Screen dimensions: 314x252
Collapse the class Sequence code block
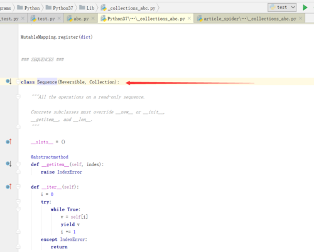click(x=18, y=82)
